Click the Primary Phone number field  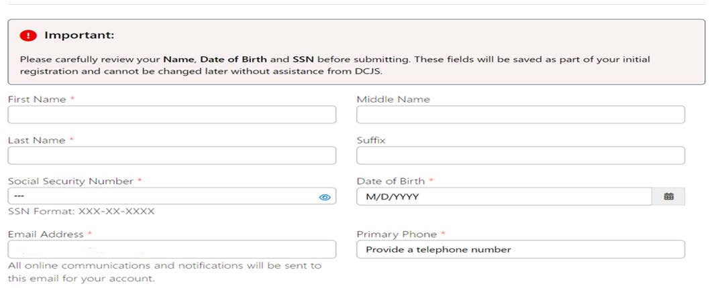coord(520,250)
